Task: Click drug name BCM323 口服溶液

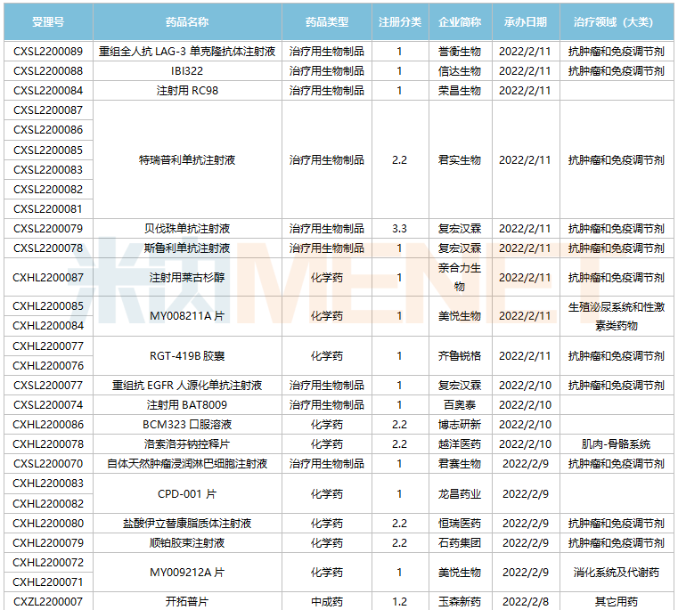Action: 187,425
